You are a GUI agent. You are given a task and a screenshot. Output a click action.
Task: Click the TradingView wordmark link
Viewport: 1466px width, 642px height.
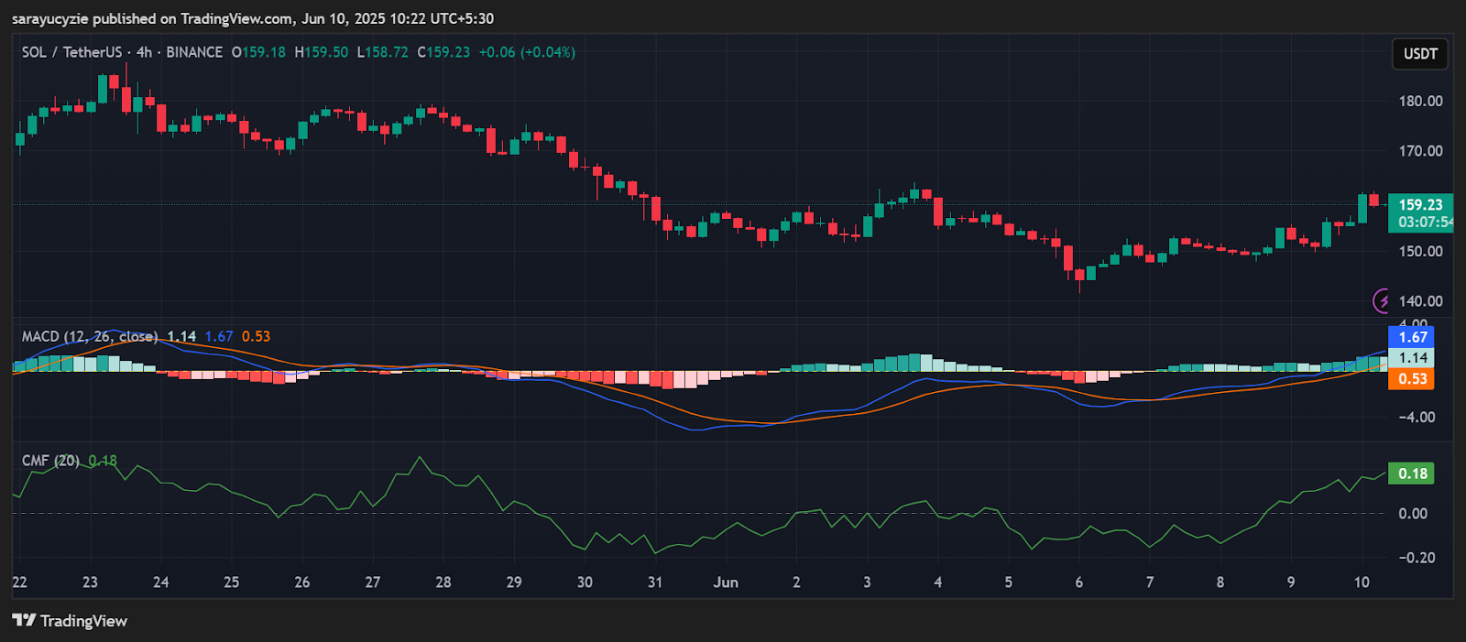click(83, 621)
